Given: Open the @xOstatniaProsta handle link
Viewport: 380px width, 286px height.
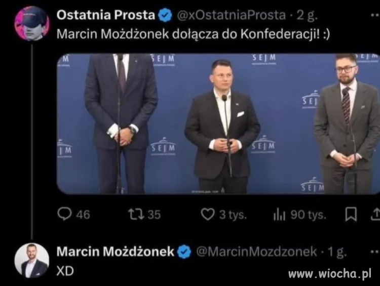Looking at the screenshot, I should (x=231, y=15).
